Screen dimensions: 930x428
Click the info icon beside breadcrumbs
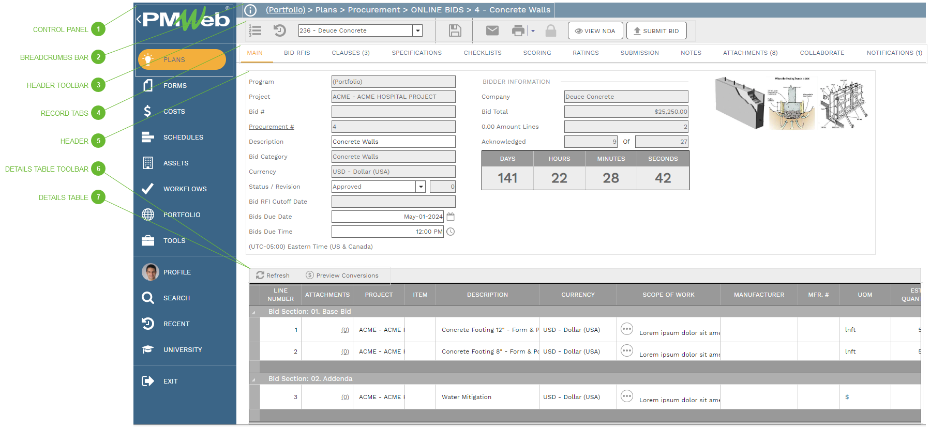coord(250,10)
